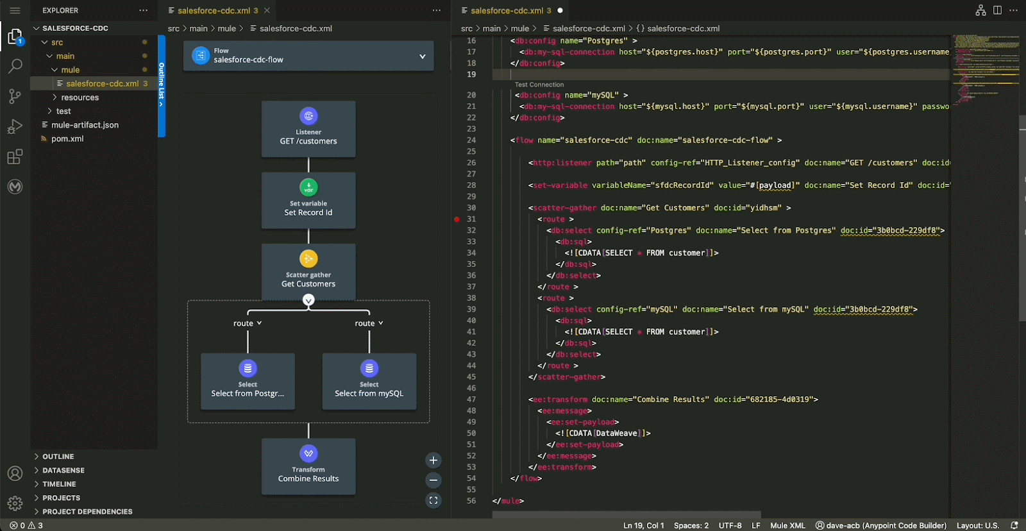The height and width of the screenshot is (531, 1026).
Task: Open the MuleSoft Anypoint icon in activity bar
Action: pyautogui.click(x=15, y=187)
